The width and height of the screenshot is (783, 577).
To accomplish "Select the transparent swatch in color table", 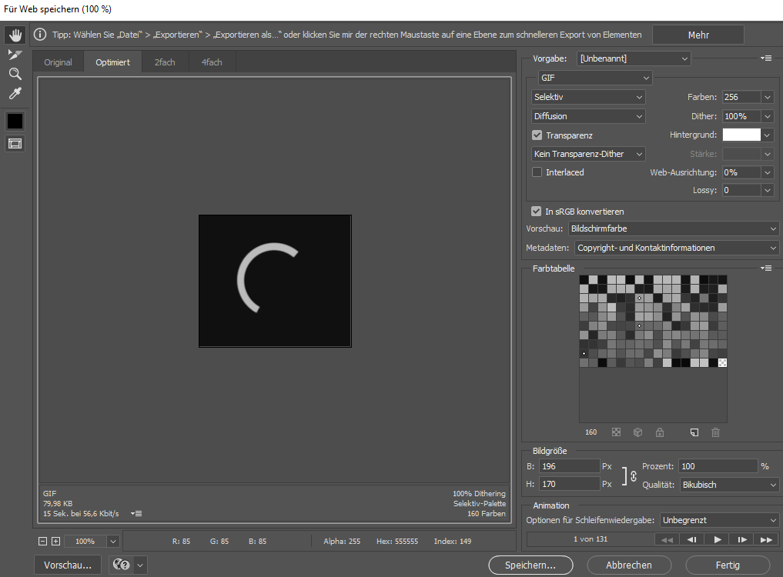I will 722,363.
